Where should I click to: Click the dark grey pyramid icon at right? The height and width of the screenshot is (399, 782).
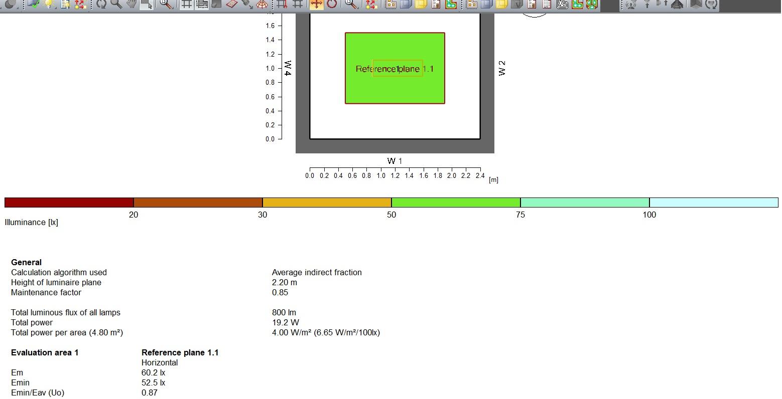[x=677, y=4]
